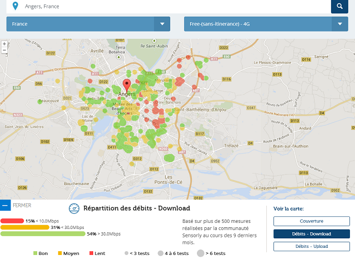Switch to Débits - Upload map
Viewport: 355px width, 260px height.
tap(311, 246)
